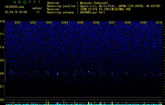Click the 0306 time marker
The image size is (165, 105).
(x=96, y=23)
